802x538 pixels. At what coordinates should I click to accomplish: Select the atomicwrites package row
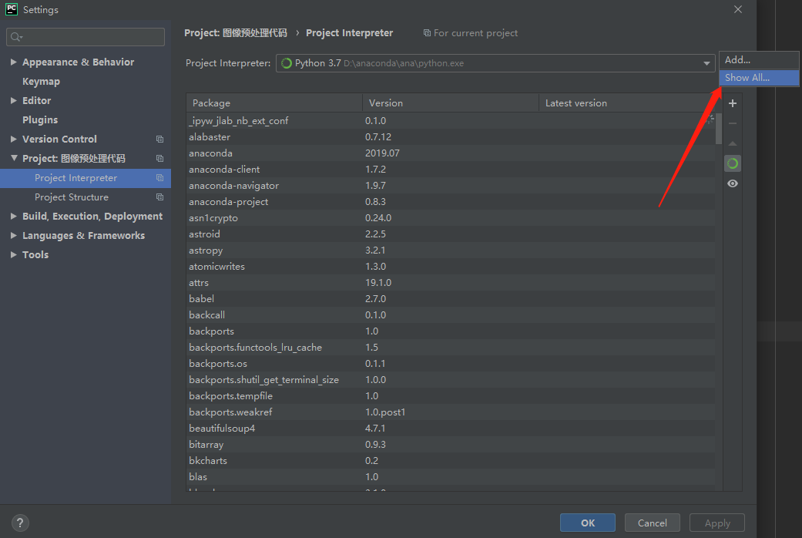(451, 266)
